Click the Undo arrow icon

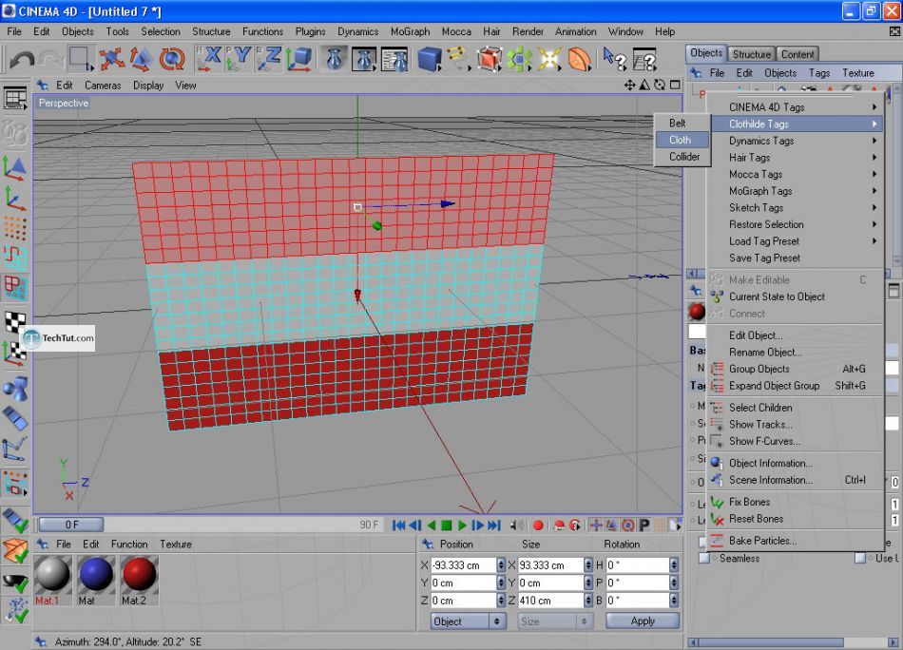click(x=22, y=59)
